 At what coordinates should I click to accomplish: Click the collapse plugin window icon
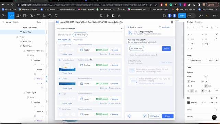pyautogui.click(x=145, y=116)
